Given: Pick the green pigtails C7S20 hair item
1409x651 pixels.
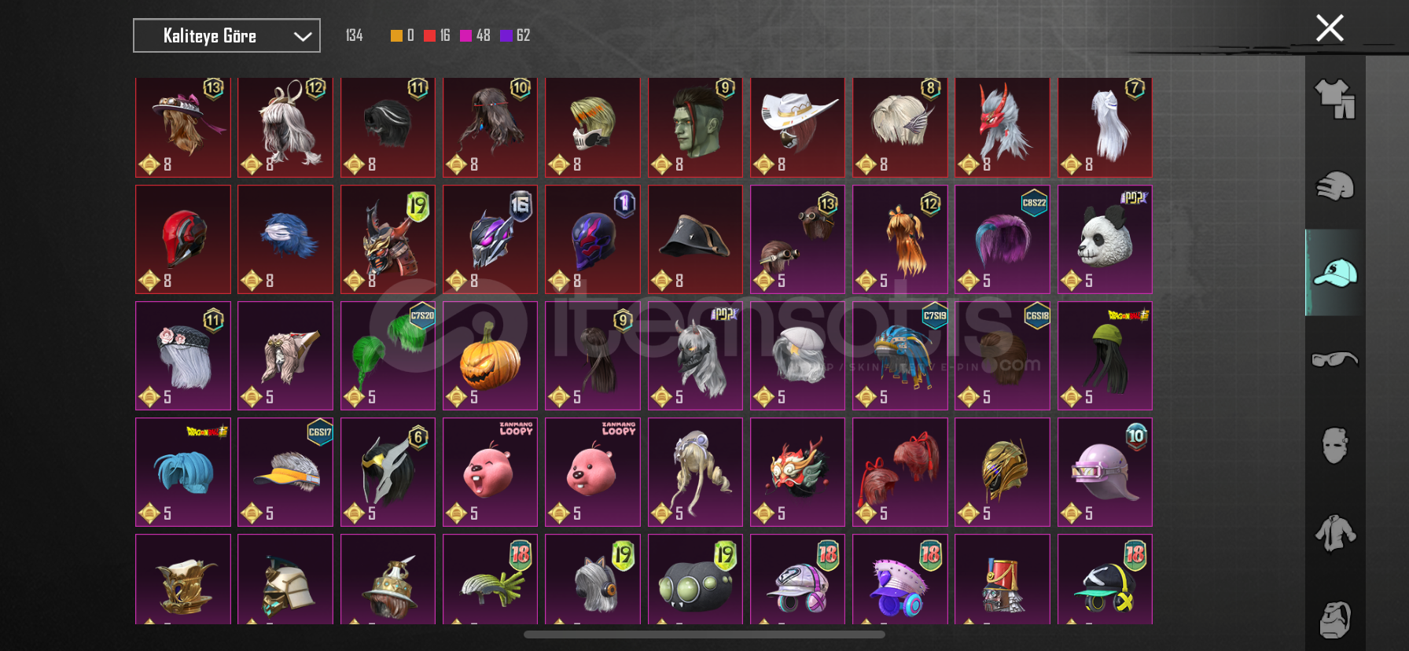Looking at the screenshot, I should 388,356.
